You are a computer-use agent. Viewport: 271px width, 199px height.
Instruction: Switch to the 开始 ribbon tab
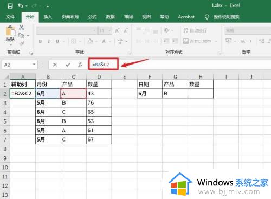(30, 17)
